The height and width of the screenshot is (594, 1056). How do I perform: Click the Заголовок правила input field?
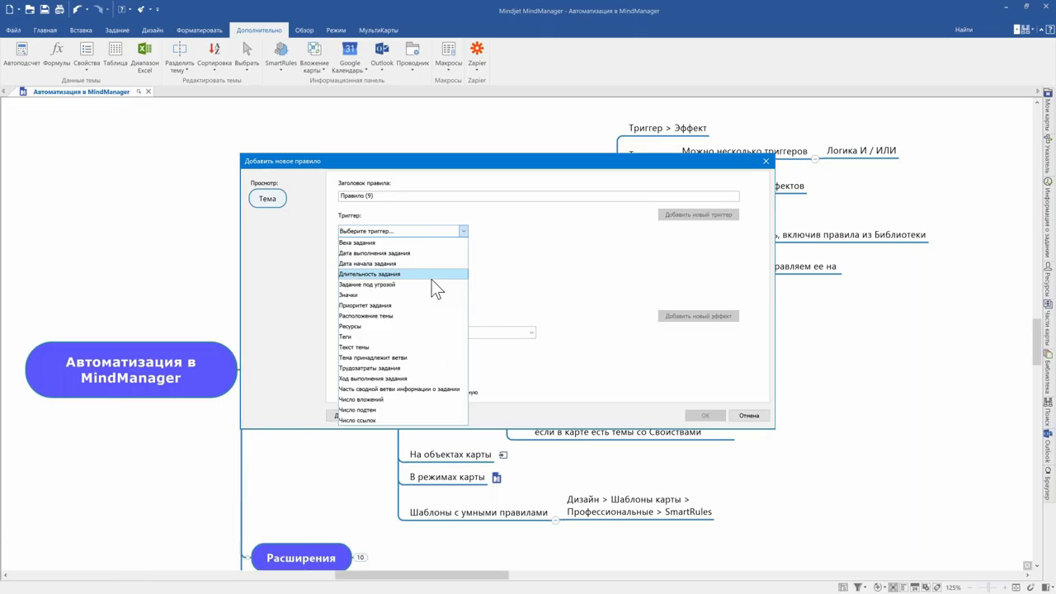539,196
